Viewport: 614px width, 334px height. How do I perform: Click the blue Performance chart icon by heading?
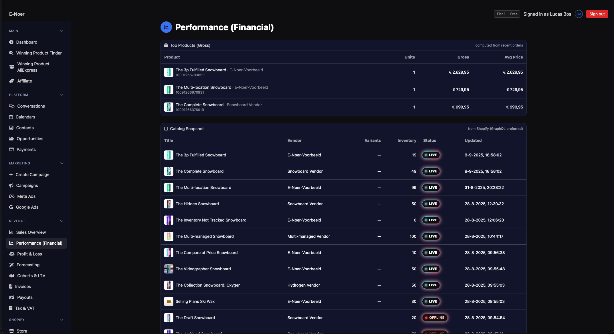tap(166, 27)
